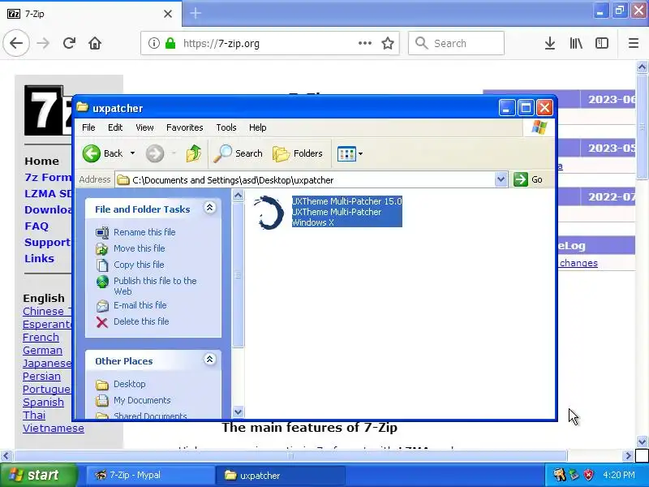
Task: Click the task pane scroll-down arrow
Action: [238, 412]
